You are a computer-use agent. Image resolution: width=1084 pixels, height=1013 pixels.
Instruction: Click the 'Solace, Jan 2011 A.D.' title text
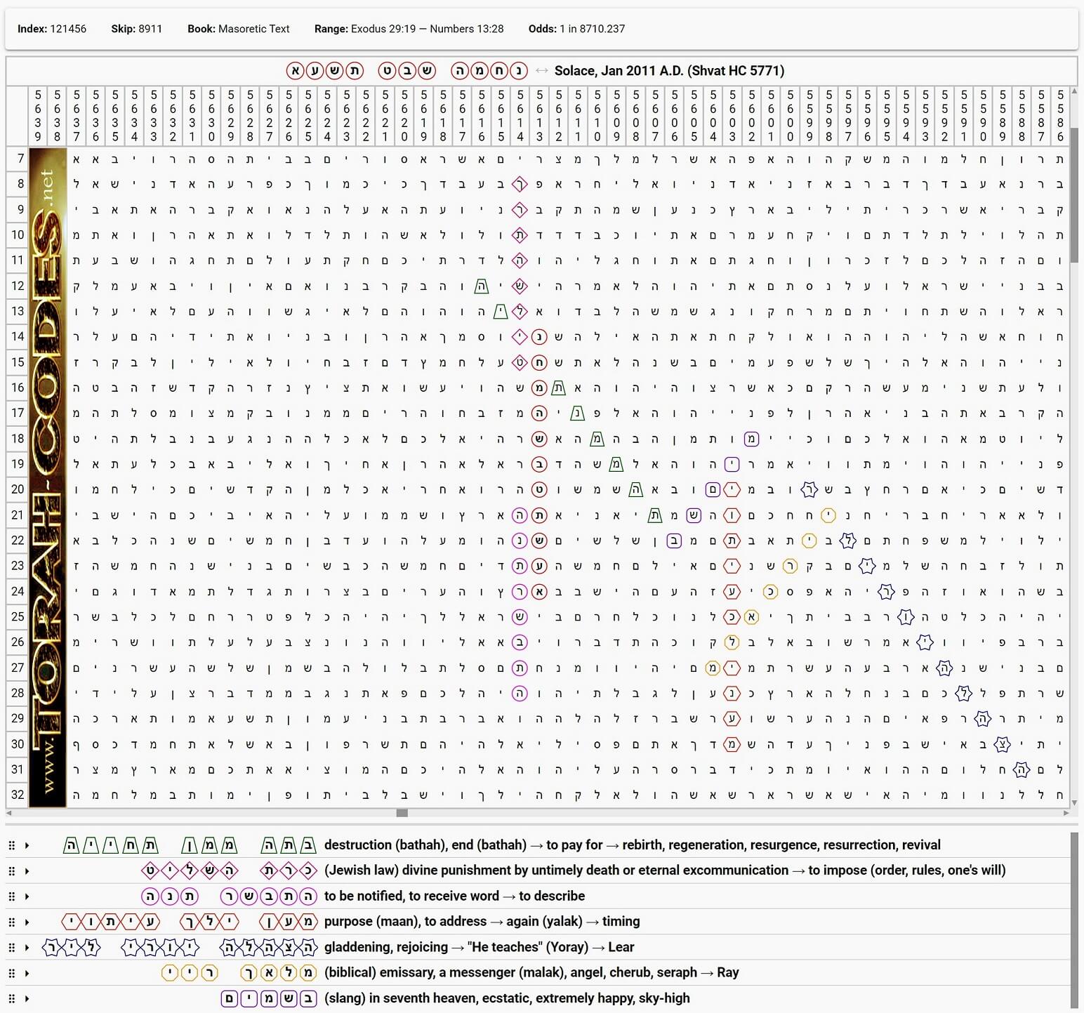669,71
